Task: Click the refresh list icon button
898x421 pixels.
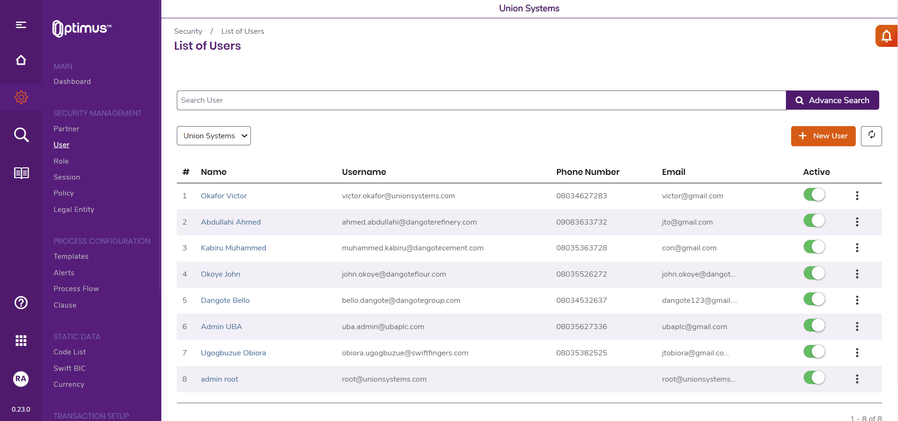Action: coord(871,136)
